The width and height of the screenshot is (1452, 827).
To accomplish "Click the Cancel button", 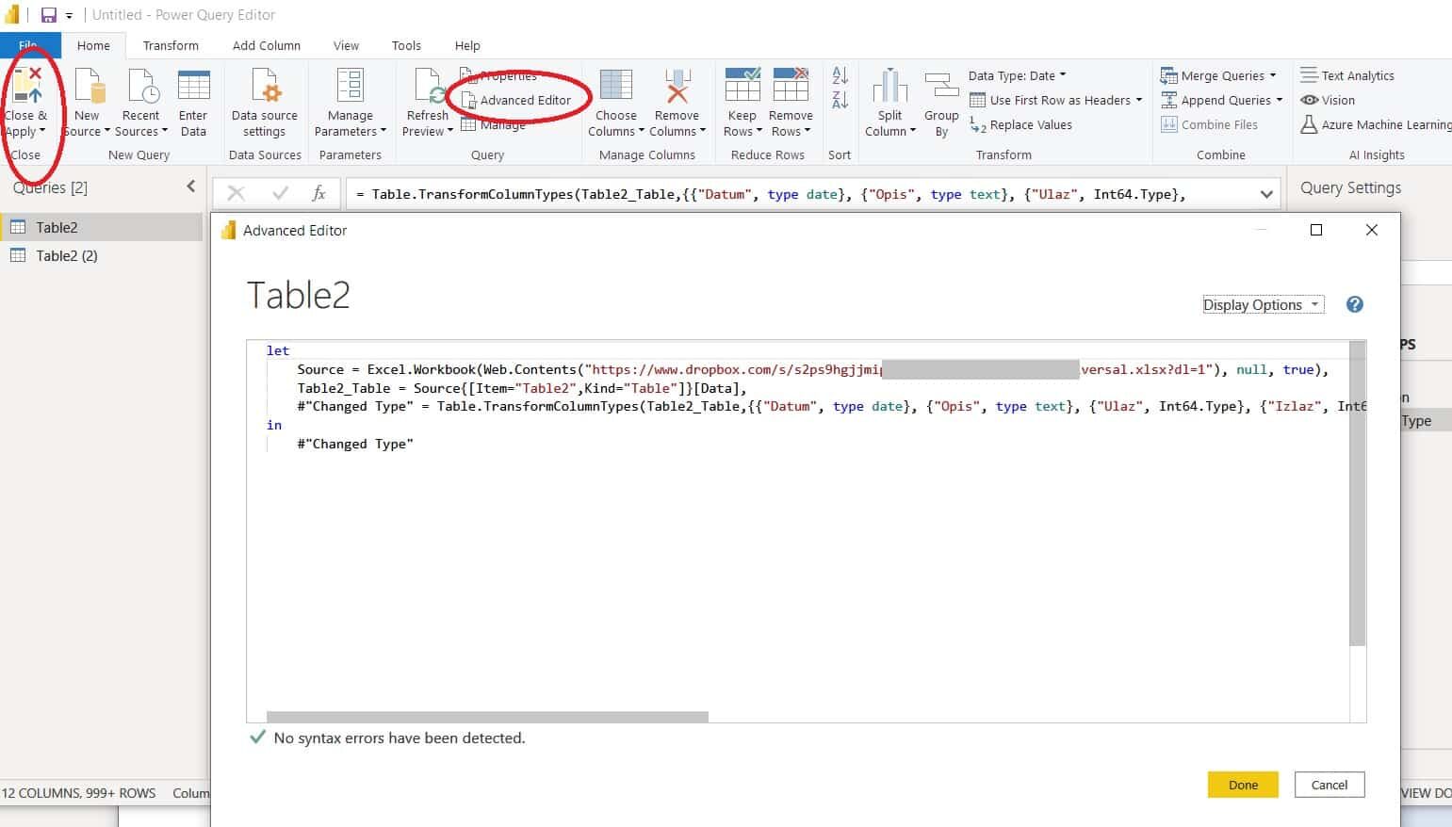I will point(1329,785).
